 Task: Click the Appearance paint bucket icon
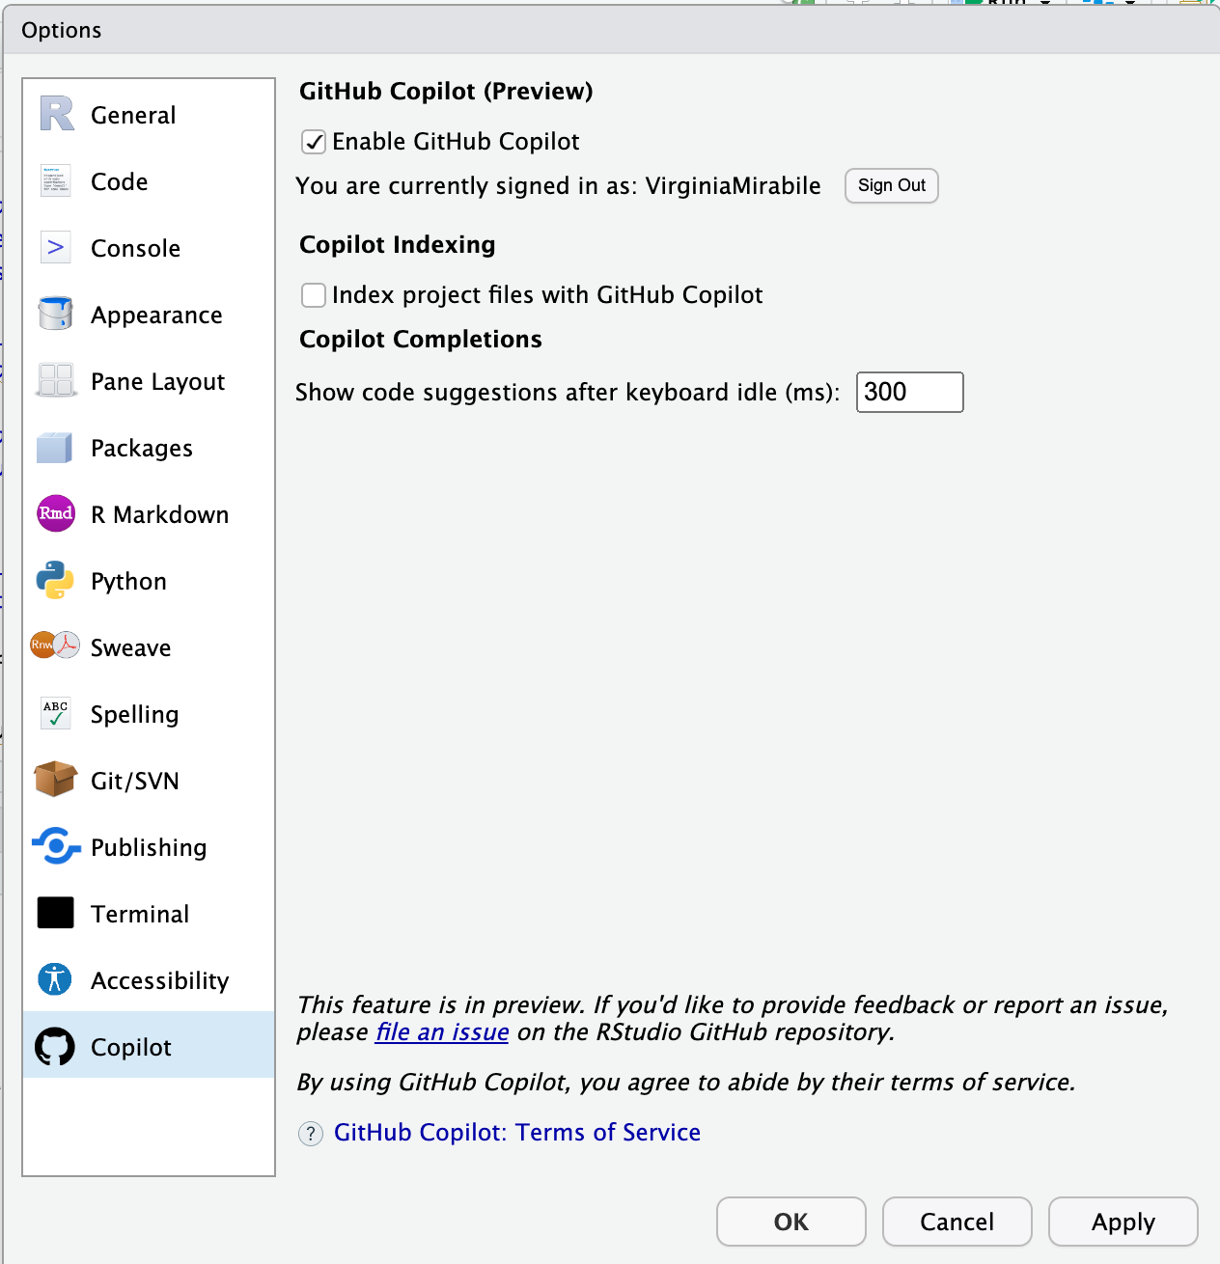[56, 315]
